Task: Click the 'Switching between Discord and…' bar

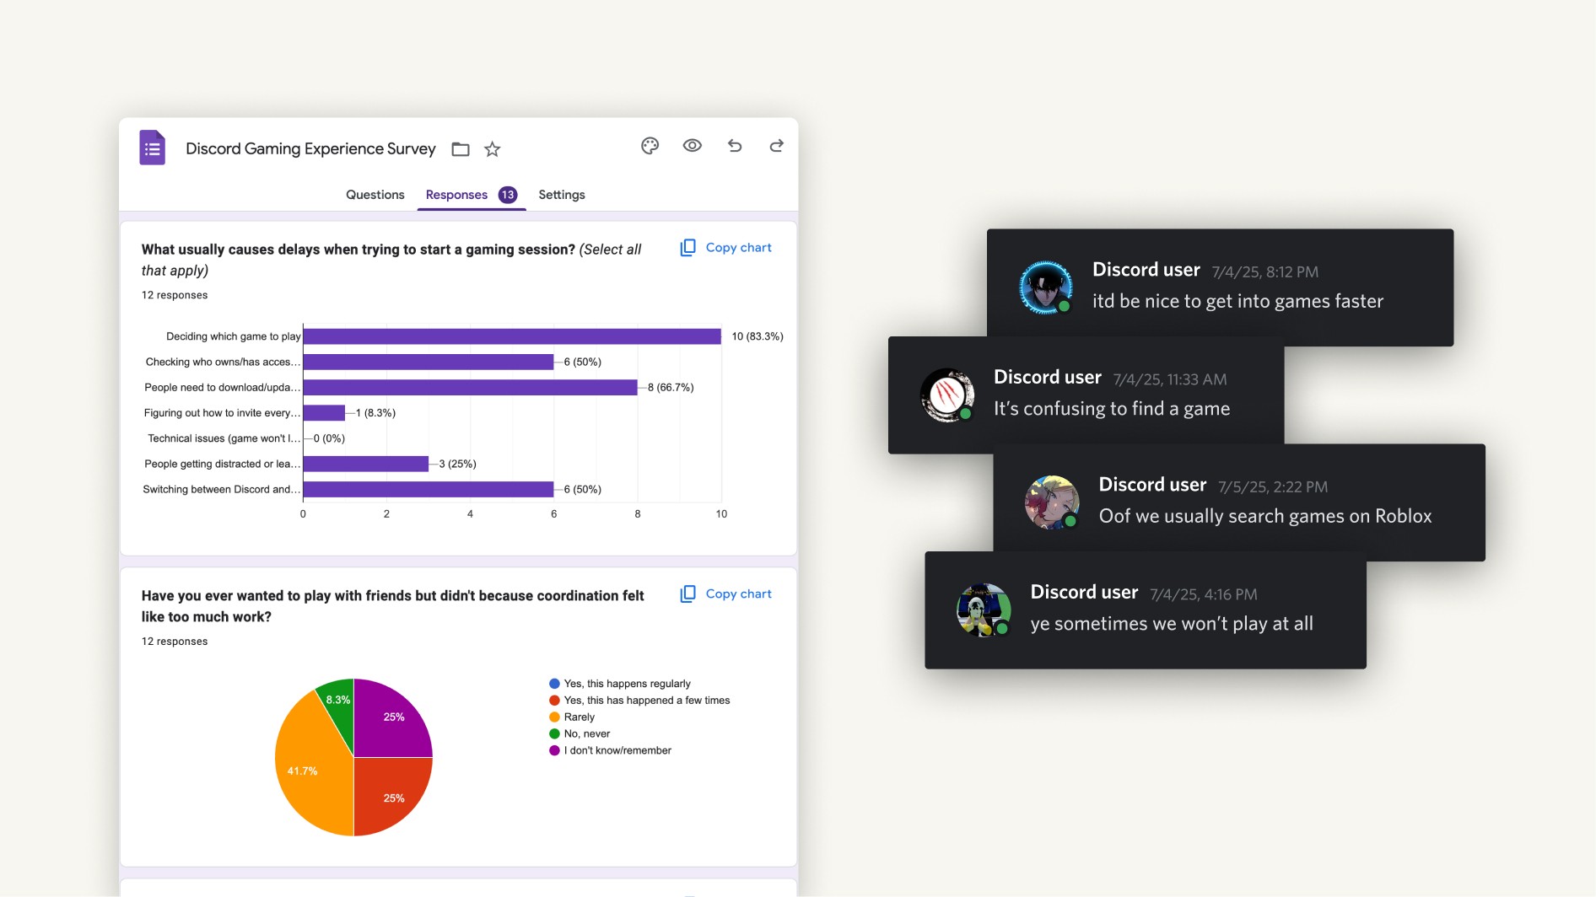Action: click(x=429, y=490)
